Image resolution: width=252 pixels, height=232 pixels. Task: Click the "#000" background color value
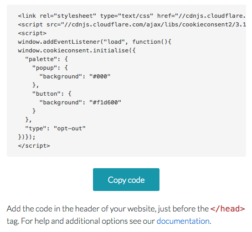(x=100, y=77)
